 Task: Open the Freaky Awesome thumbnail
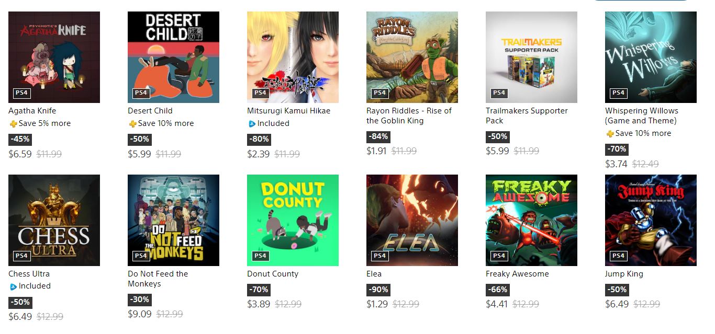click(531, 220)
